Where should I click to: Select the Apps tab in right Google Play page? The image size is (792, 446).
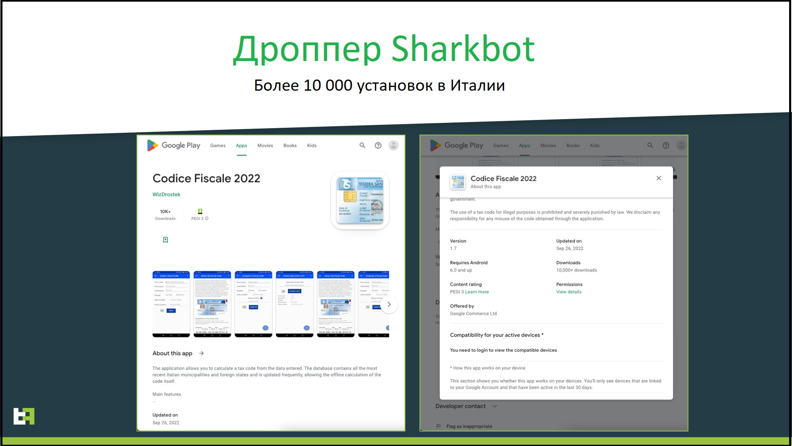click(524, 146)
